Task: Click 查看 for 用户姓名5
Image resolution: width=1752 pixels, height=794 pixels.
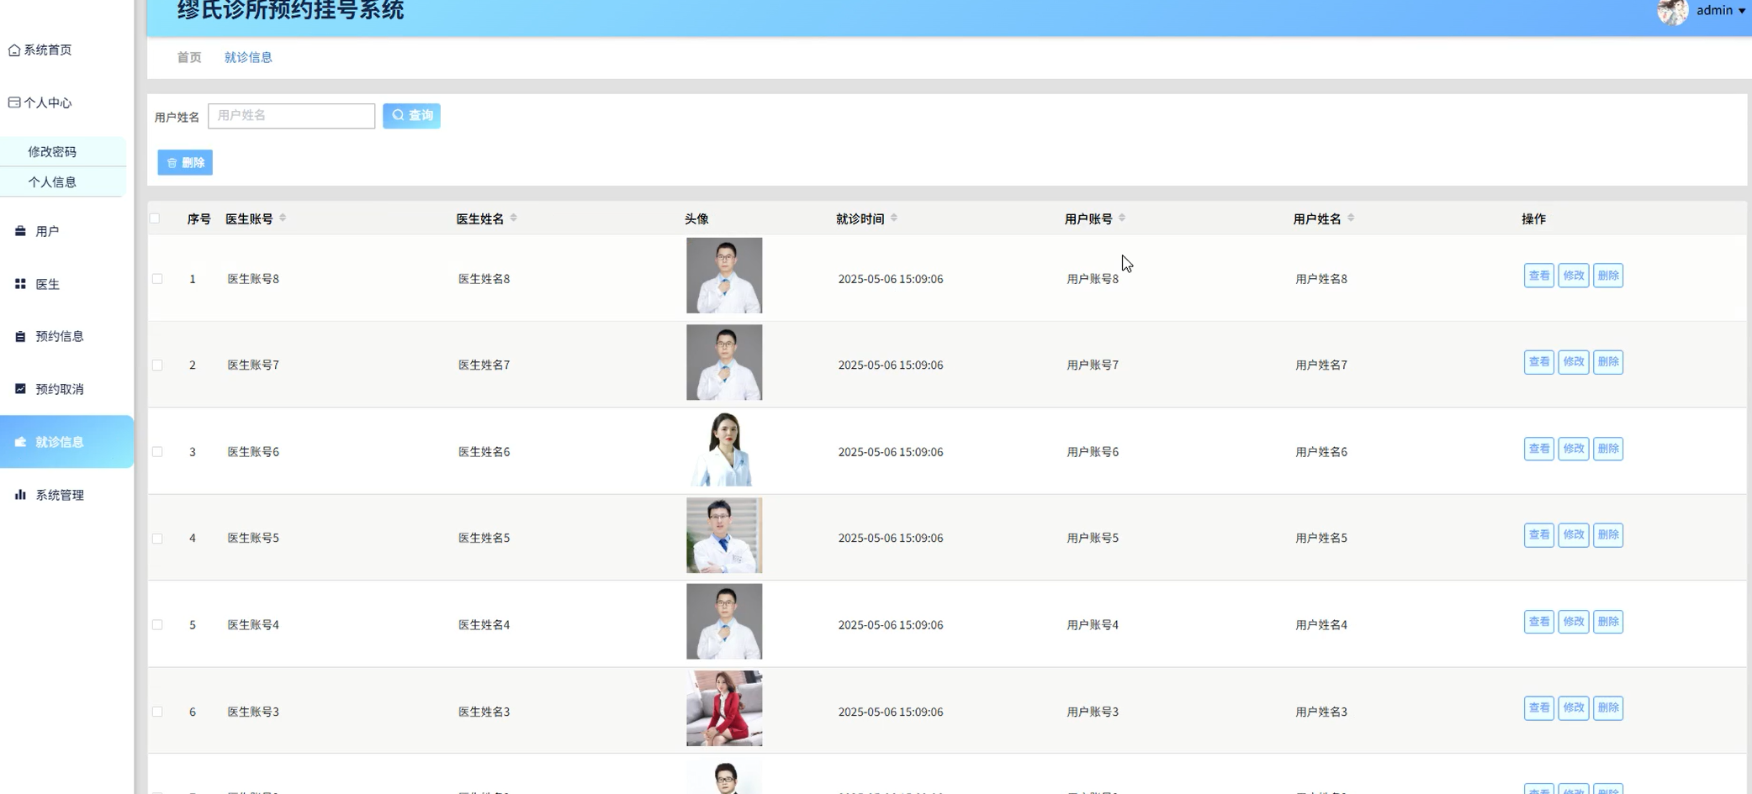Action: [x=1539, y=535]
